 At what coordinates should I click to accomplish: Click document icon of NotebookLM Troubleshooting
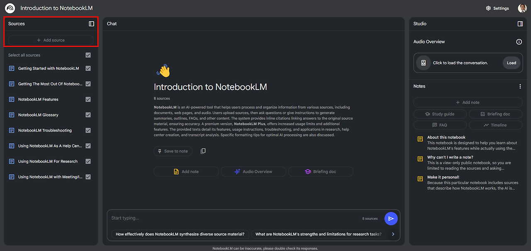[12, 130]
